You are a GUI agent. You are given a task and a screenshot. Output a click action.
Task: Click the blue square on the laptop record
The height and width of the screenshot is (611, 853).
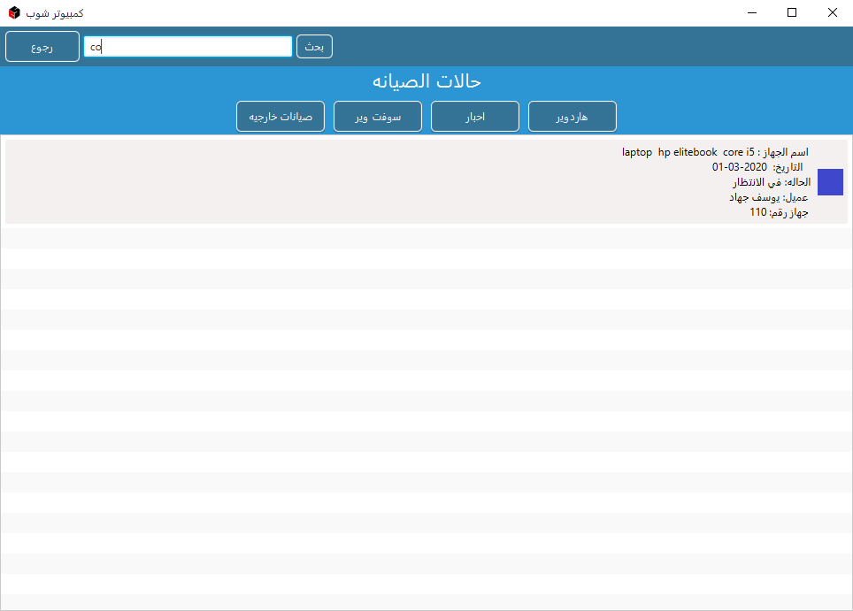(x=830, y=182)
